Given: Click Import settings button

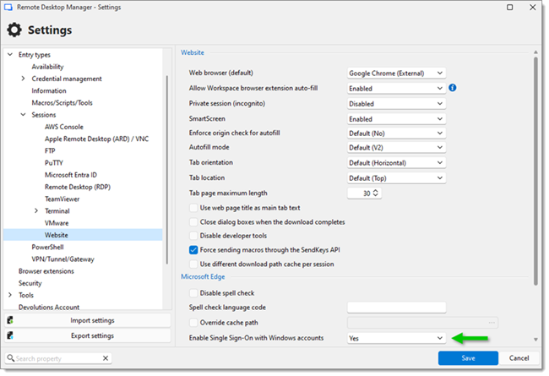Looking at the screenshot, I should point(88,320).
